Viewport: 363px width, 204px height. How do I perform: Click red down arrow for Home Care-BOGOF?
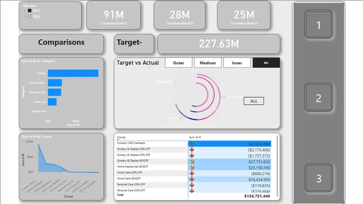pos(192,180)
